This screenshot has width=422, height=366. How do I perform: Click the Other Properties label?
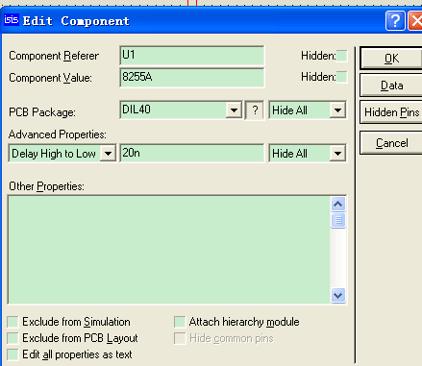point(46,186)
